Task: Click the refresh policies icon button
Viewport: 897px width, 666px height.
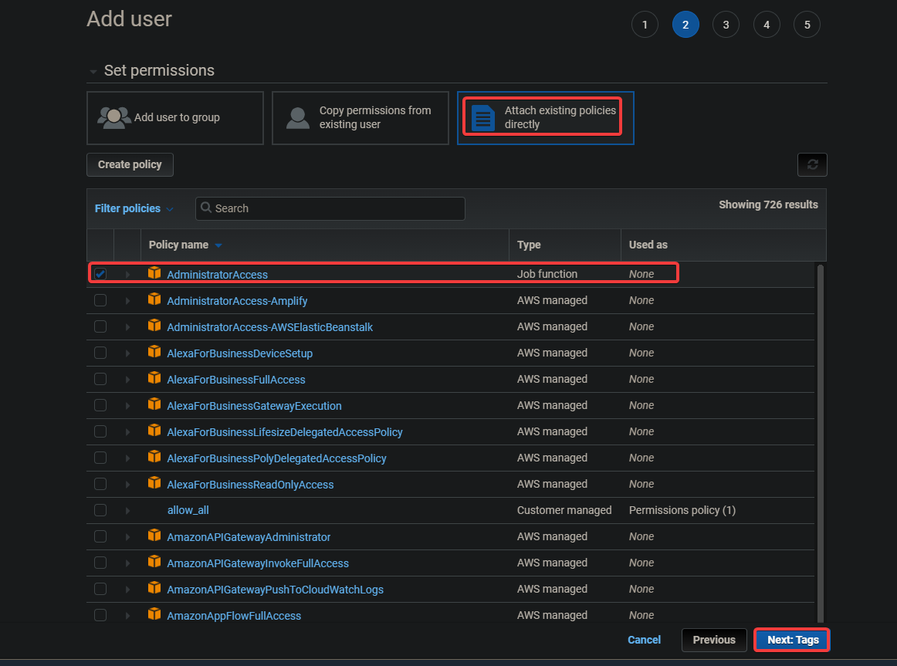Action: 812,164
